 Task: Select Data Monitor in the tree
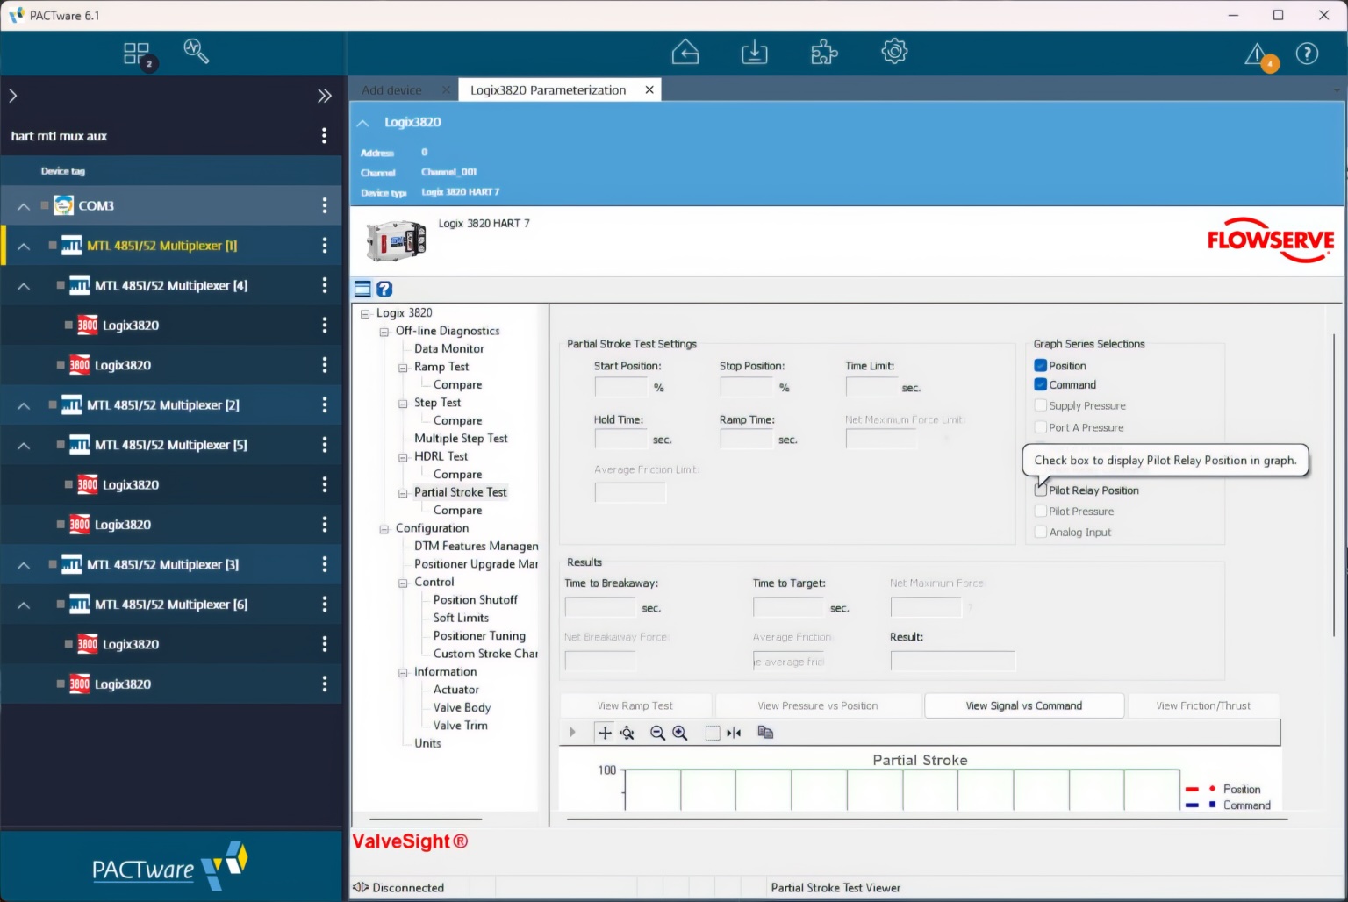[x=448, y=348]
